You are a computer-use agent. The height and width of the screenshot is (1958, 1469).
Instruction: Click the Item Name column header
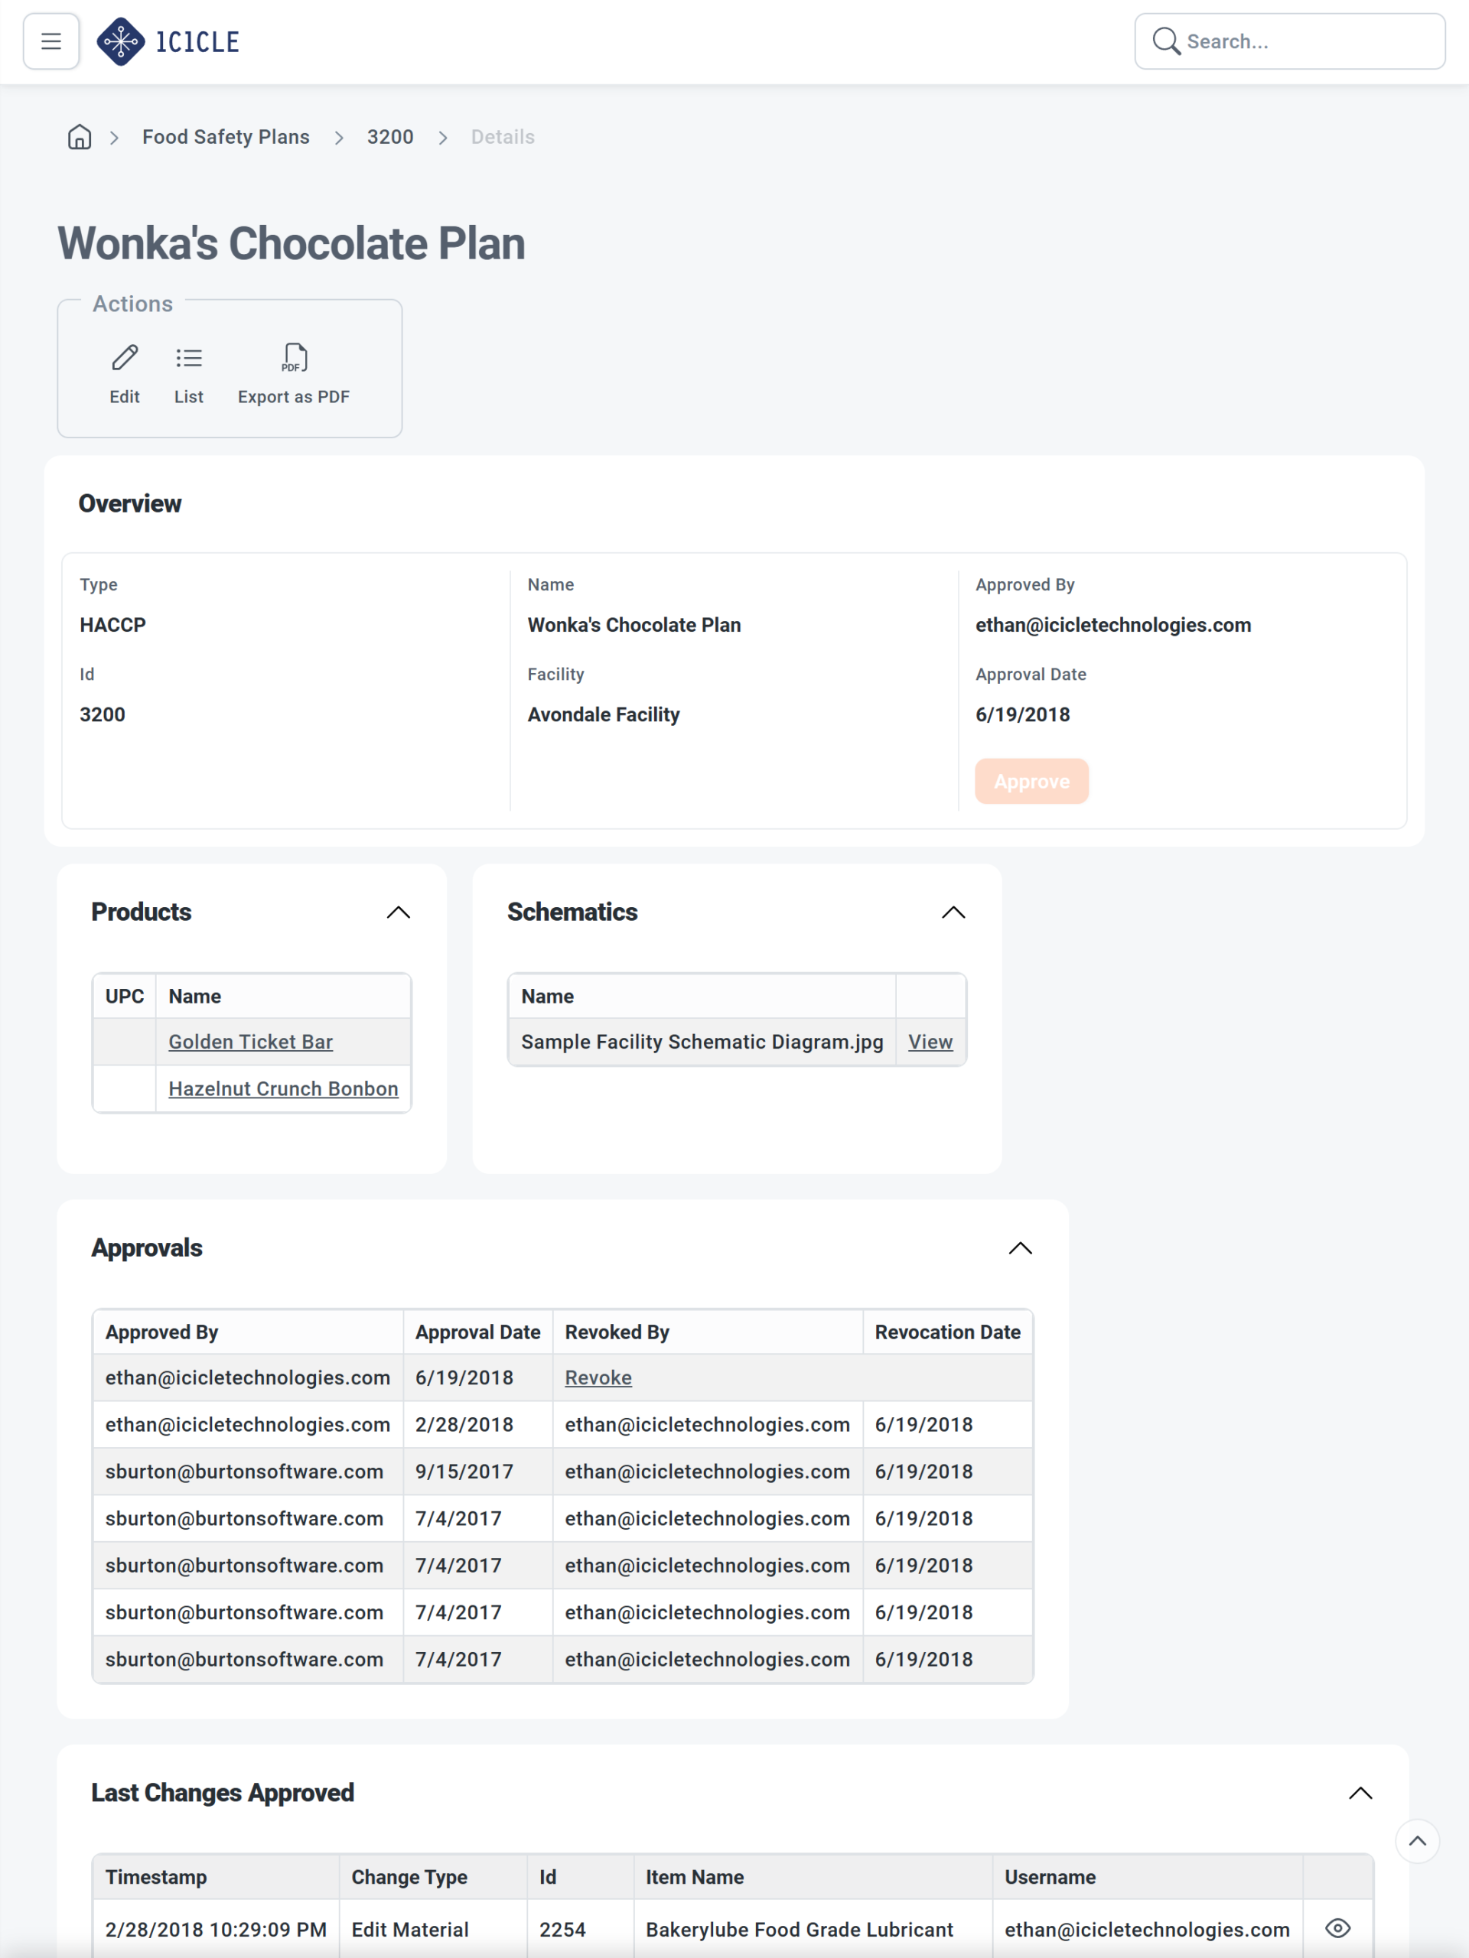[x=813, y=1878]
